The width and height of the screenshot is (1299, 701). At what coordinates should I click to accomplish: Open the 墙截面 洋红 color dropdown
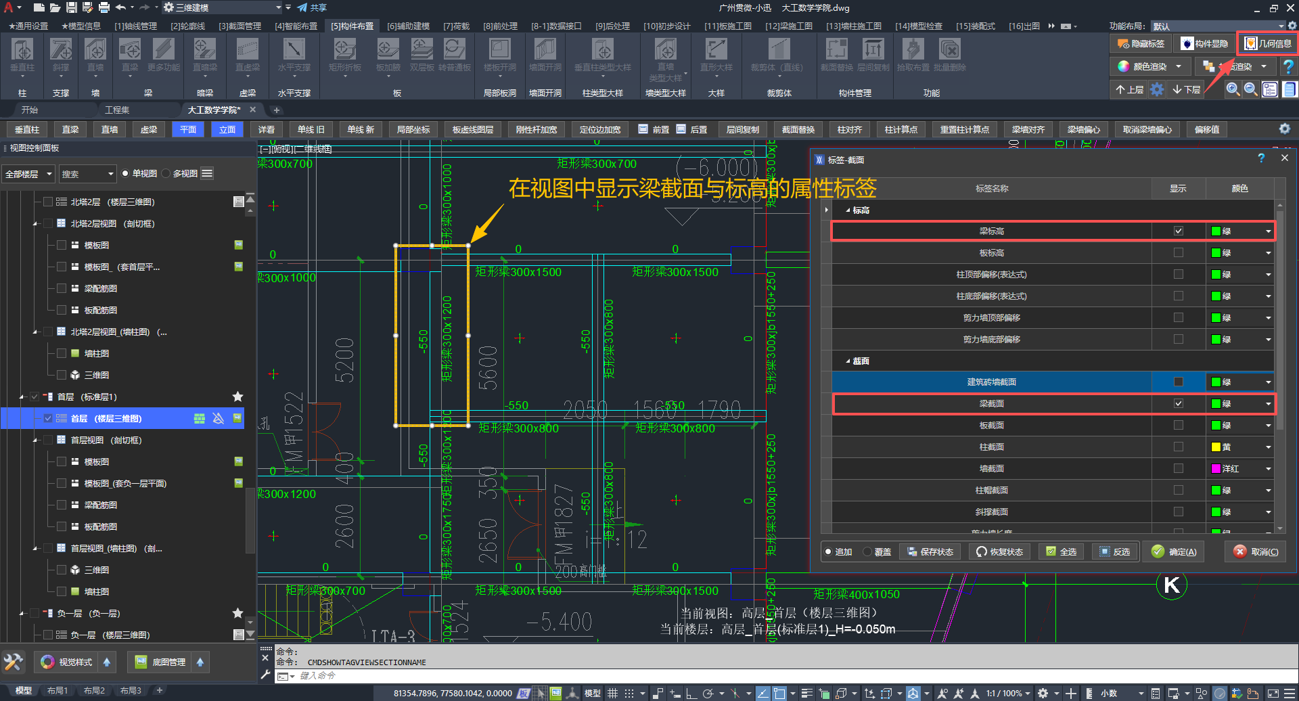pyautogui.click(x=1268, y=468)
